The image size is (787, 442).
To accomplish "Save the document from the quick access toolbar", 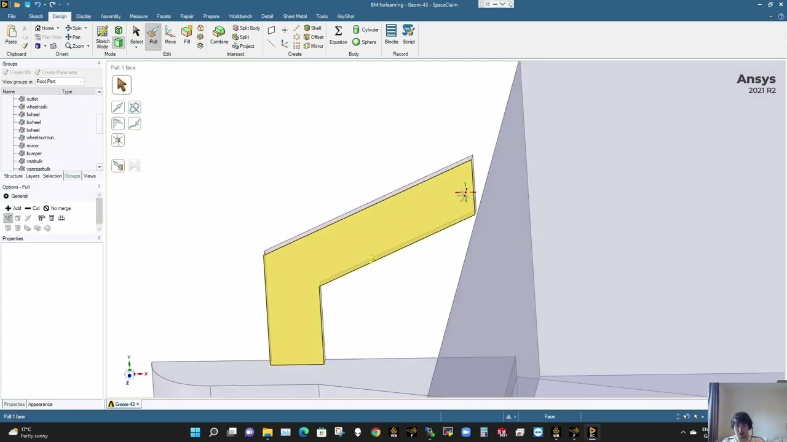I will 27,4.
